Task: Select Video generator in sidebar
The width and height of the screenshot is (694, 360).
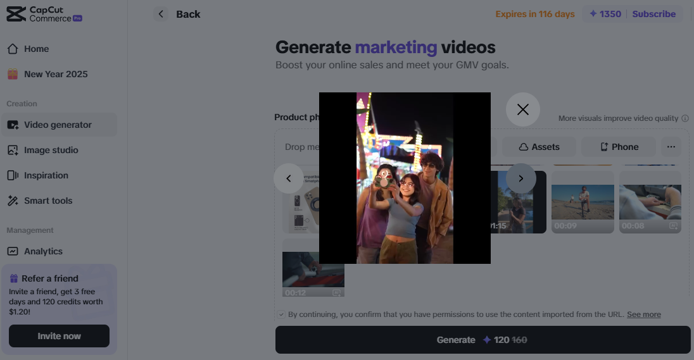Action: (59, 125)
